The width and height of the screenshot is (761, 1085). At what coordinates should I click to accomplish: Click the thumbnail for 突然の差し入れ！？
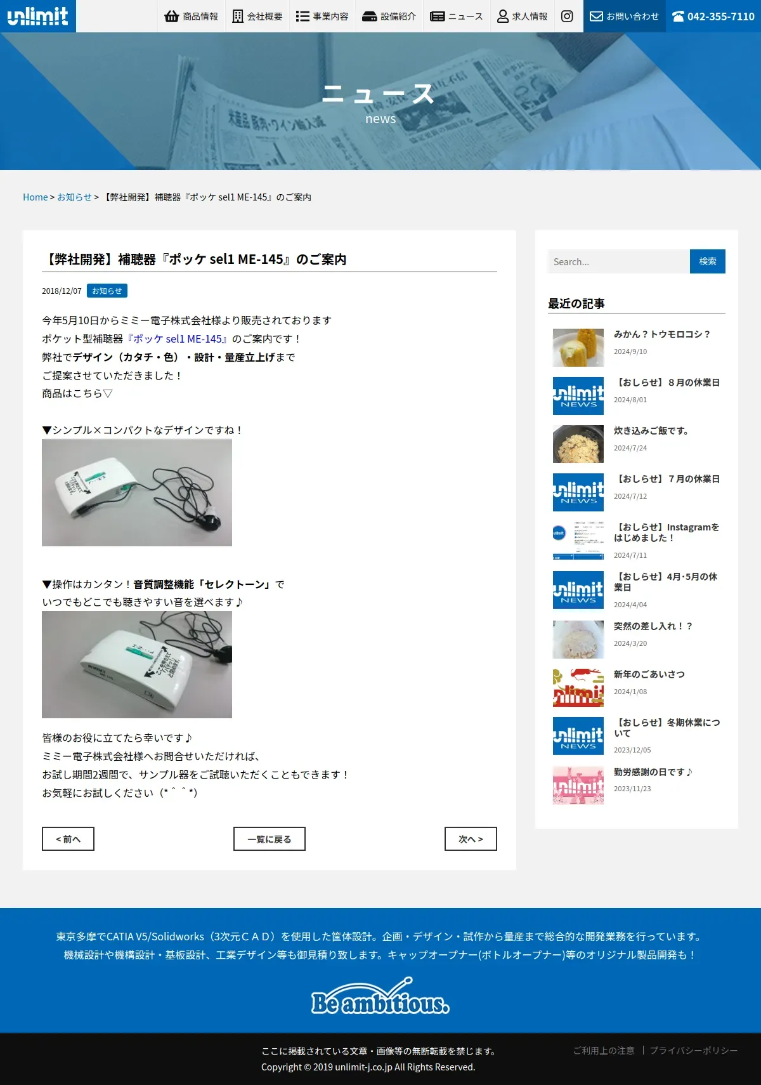coord(578,640)
